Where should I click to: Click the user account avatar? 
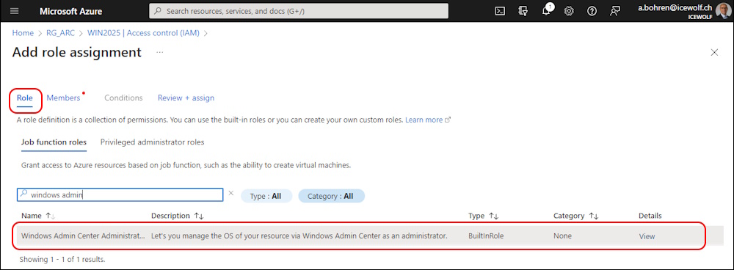coord(722,11)
